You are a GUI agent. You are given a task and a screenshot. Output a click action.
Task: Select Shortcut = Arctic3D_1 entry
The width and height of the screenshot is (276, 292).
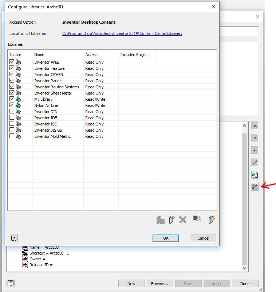click(x=49, y=253)
